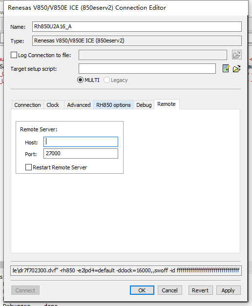Screen dimensions: 252x306
Task: Select the Remote tab
Action: coord(167,104)
